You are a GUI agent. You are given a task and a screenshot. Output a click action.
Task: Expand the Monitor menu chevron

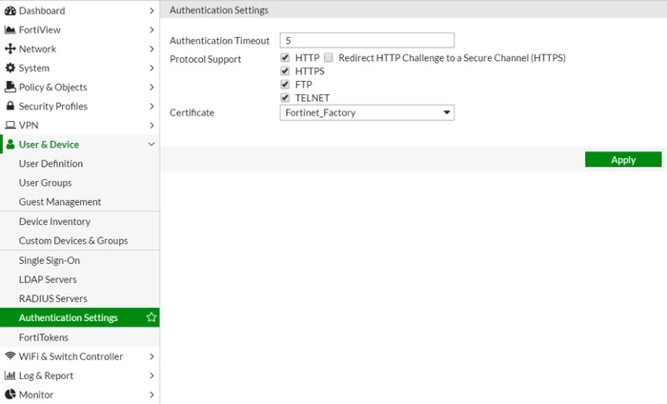coord(152,394)
